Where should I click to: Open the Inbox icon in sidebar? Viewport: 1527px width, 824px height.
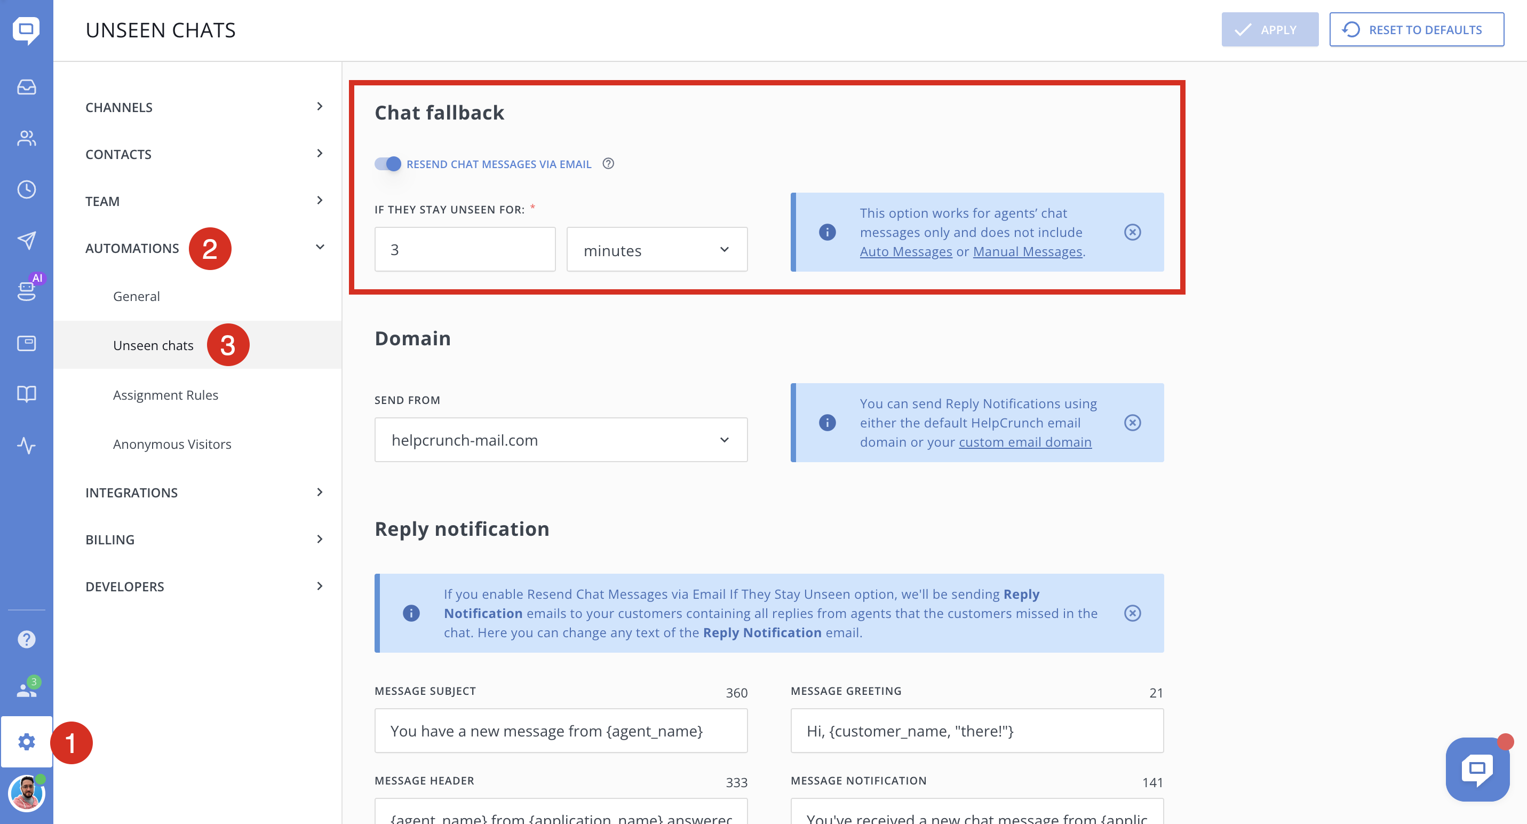coord(26,87)
